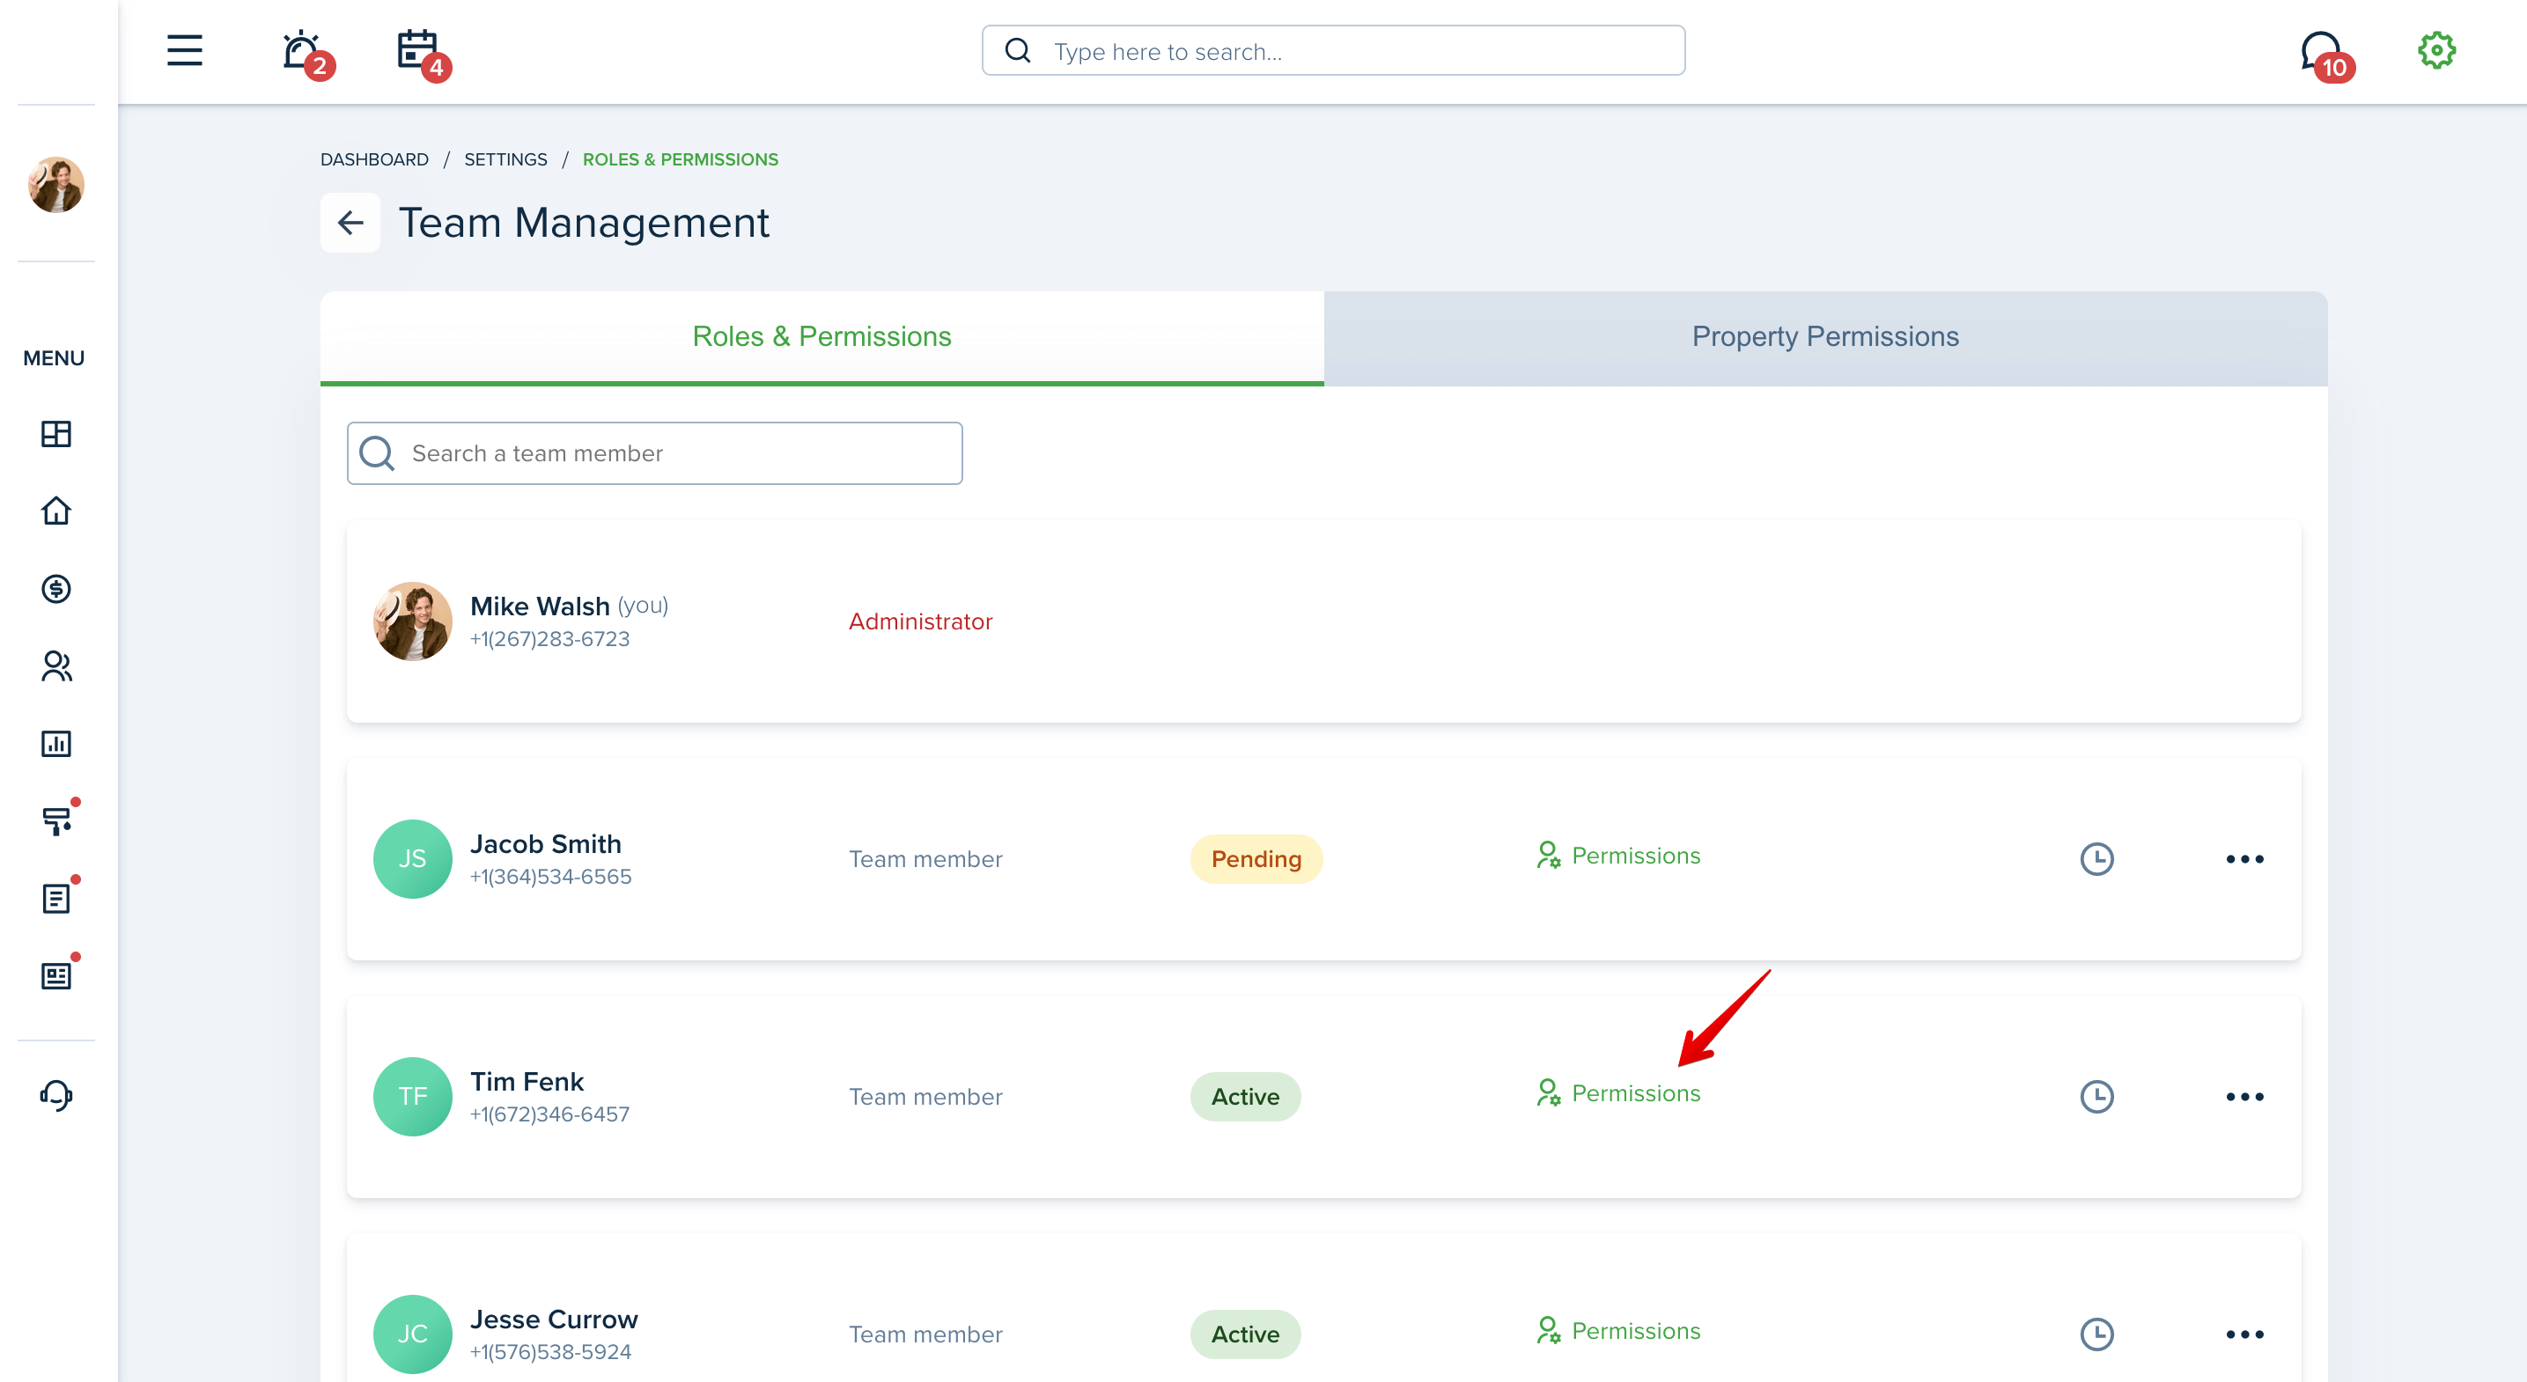The height and width of the screenshot is (1382, 2527).
Task: Click the Administrator role label
Action: 920,621
